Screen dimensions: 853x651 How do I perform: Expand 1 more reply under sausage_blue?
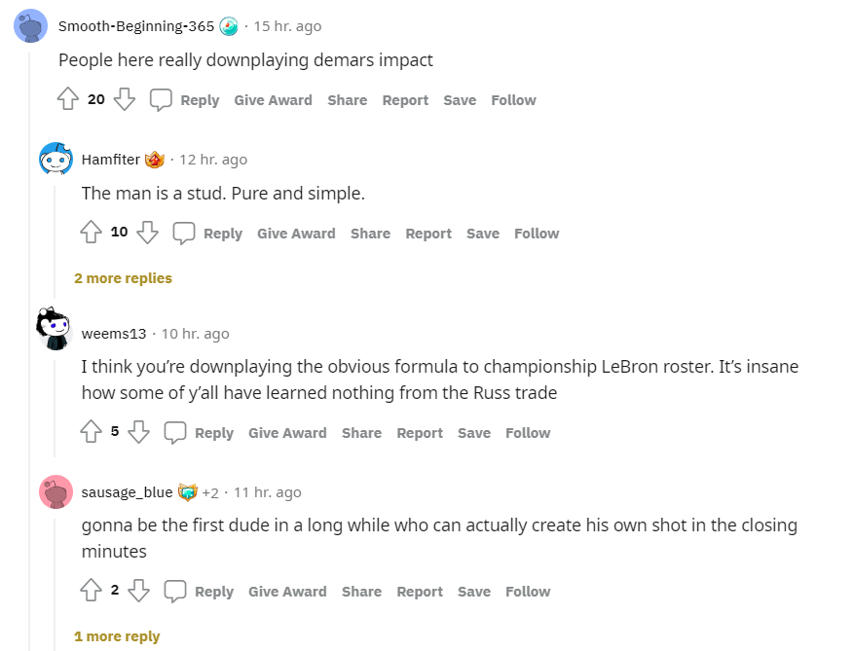tap(117, 636)
